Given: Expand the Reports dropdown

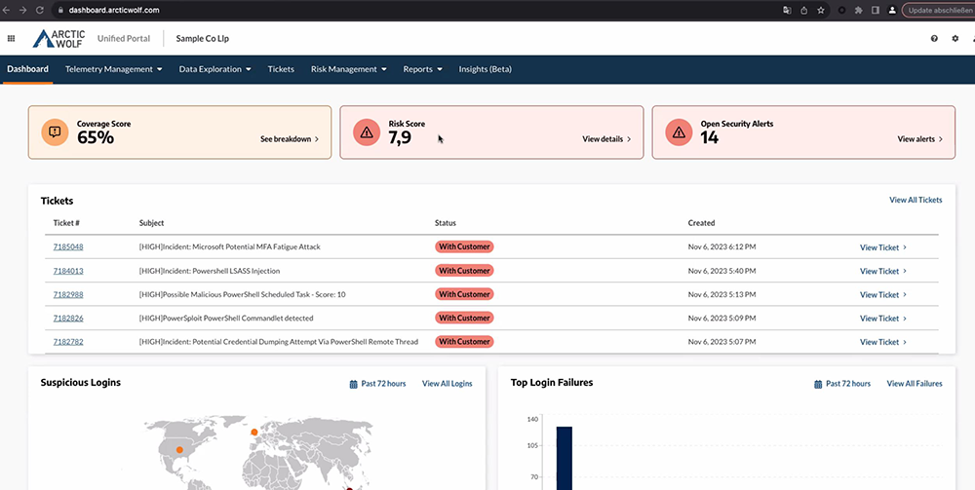Looking at the screenshot, I should (x=422, y=69).
